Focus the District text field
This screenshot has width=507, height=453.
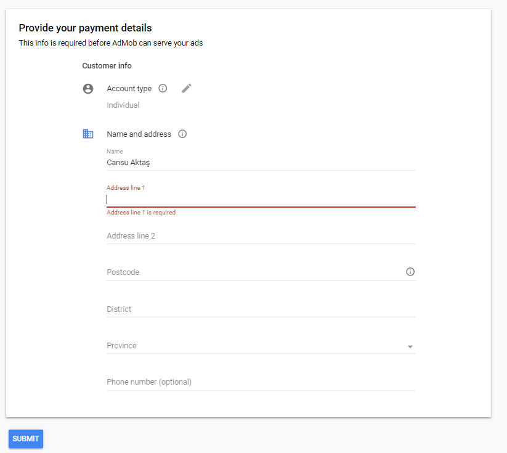click(261, 309)
